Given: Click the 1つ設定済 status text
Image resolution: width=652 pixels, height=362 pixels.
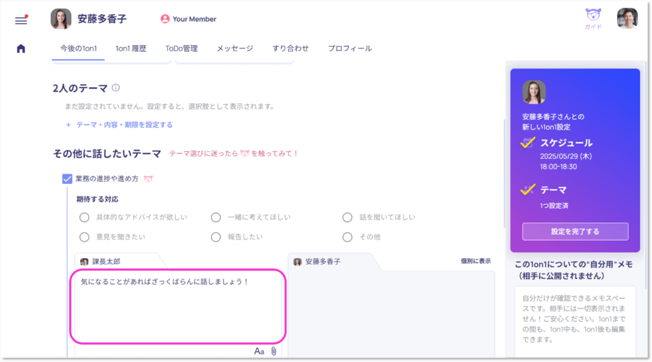Looking at the screenshot, I should pos(554,205).
